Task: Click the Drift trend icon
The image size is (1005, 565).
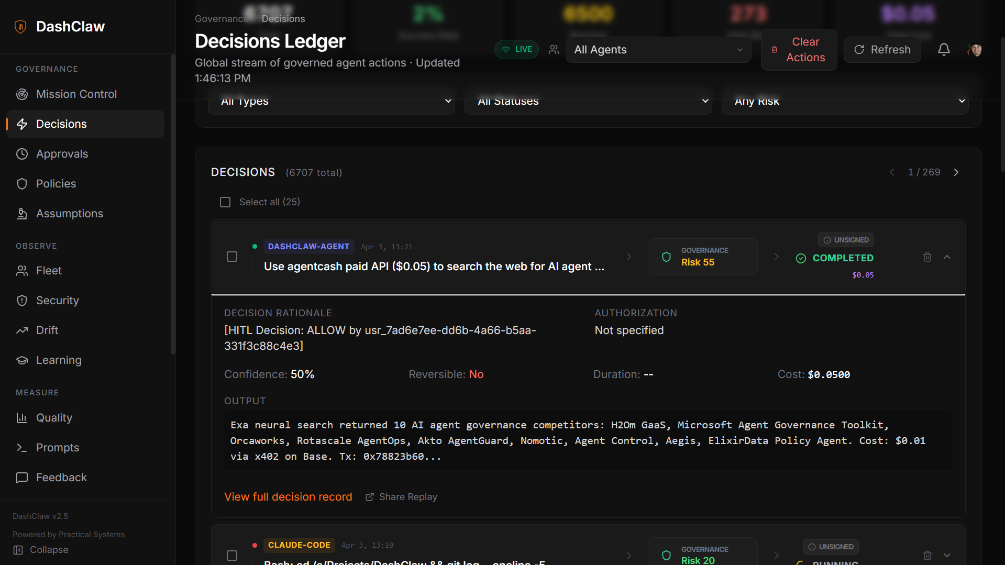Action: coord(22,330)
